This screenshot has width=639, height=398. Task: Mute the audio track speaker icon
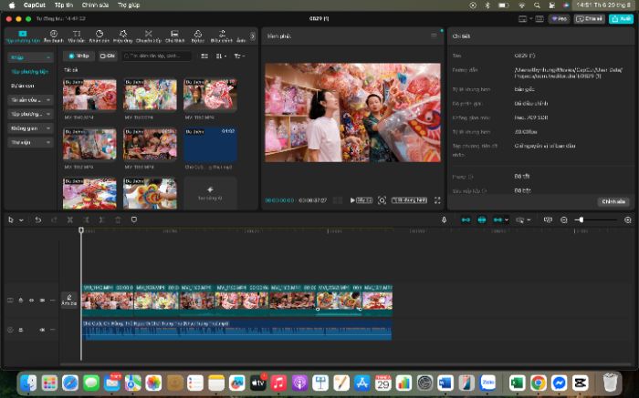pos(42,330)
